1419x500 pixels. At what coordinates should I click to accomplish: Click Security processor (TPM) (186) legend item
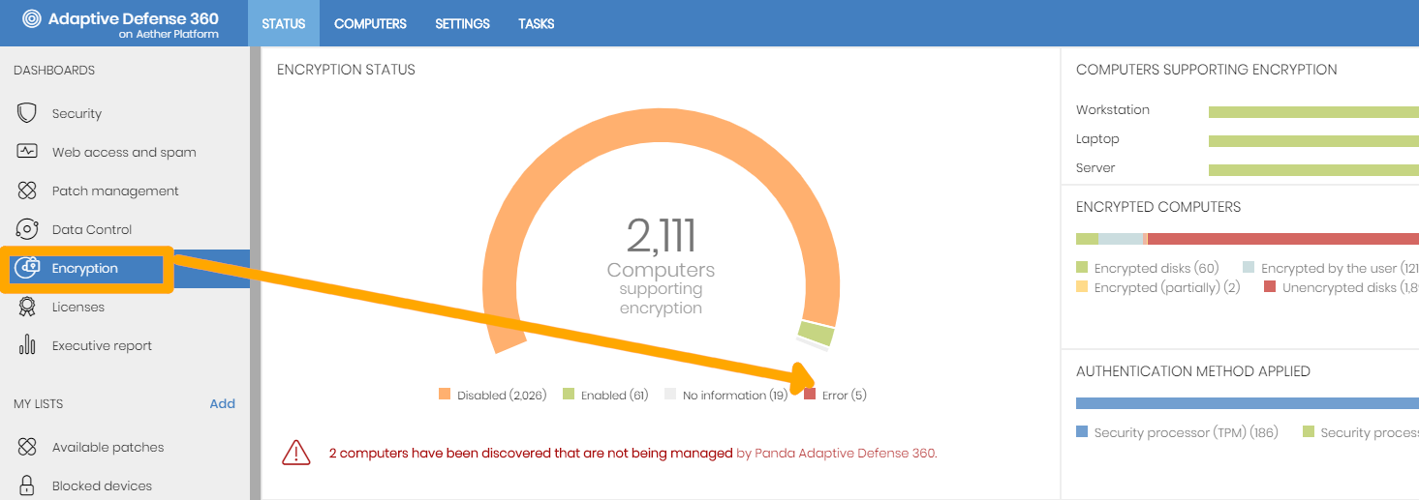pyautogui.click(x=1177, y=433)
